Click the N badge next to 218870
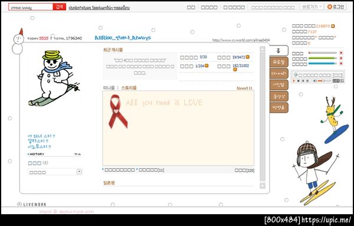 [x=333, y=26]
